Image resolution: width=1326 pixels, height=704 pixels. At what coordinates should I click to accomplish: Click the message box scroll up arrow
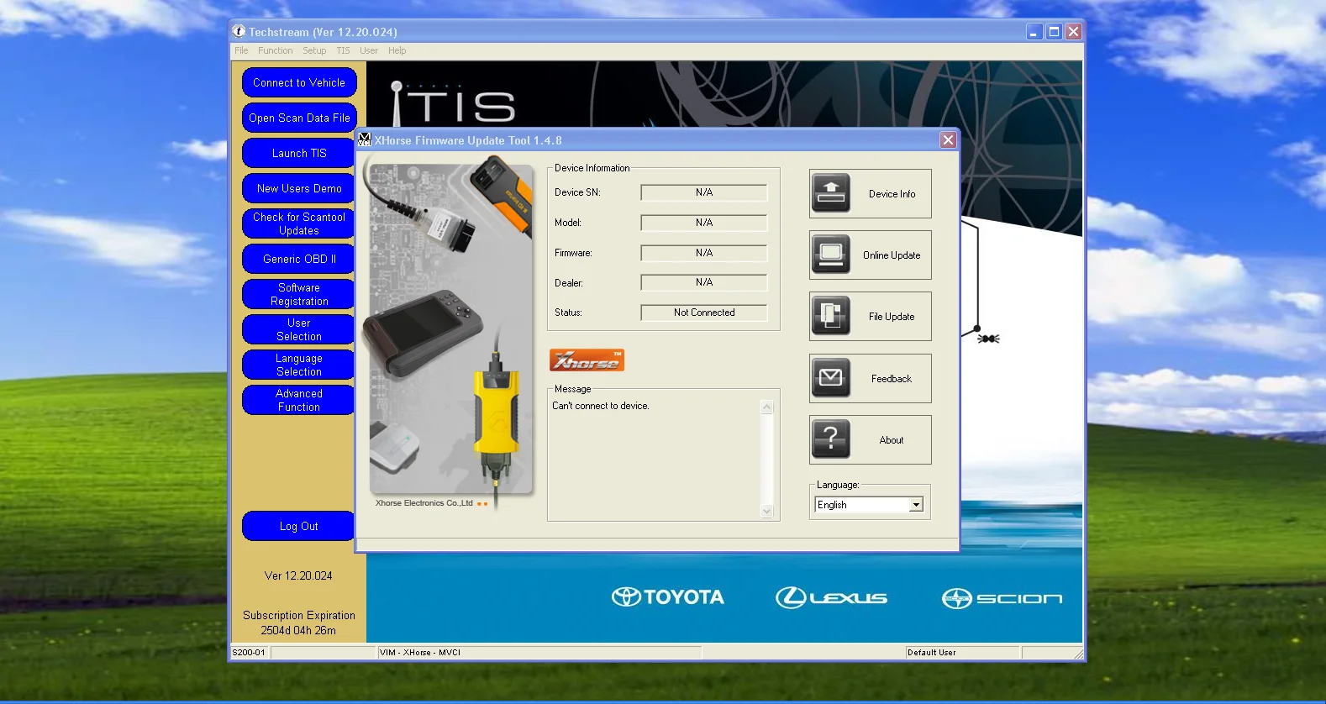(x=766, y=407)
